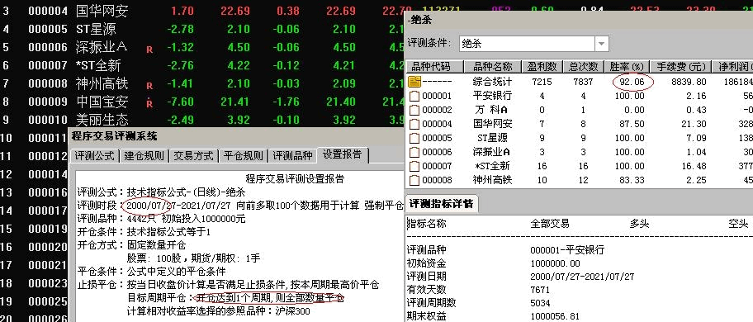The image size is (753, 322).
Task: Click the 程序交易评测系统 window title bar
Action: (x=237, y=135)
